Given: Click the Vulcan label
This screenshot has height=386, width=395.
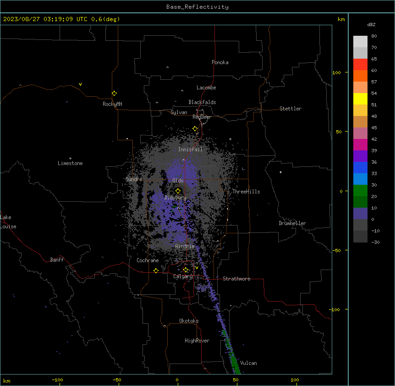Looking at the screenshot, I should tap(248, 363).
